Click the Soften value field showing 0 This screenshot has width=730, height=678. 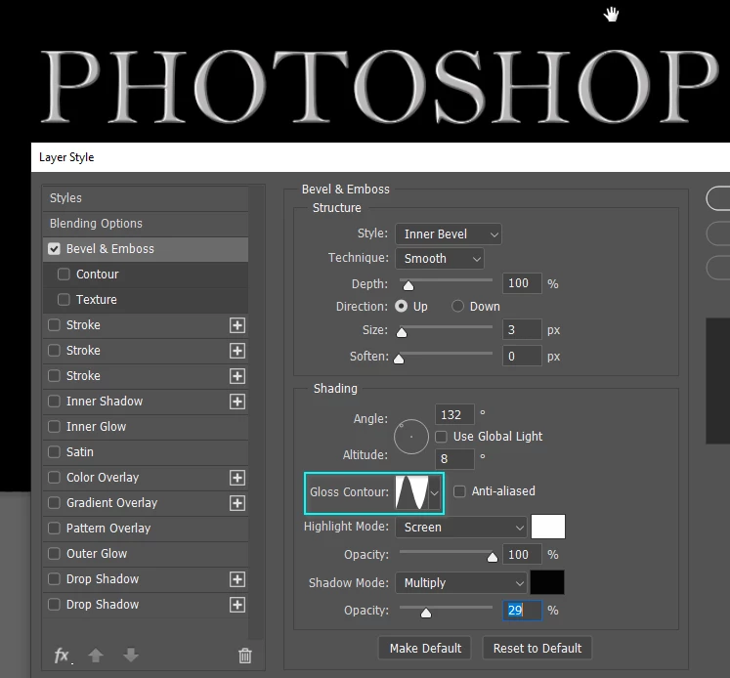[522, 357]
